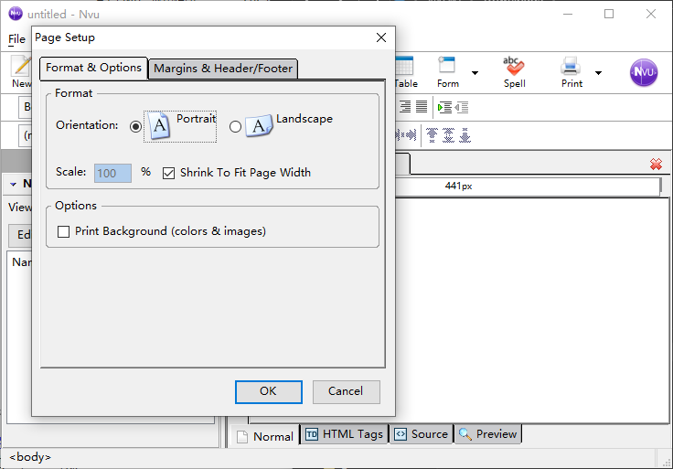Screen dimensions: 673x469
Task: Uncheck Shrink To Fit Page Width
Action: [x=168, y=173]
